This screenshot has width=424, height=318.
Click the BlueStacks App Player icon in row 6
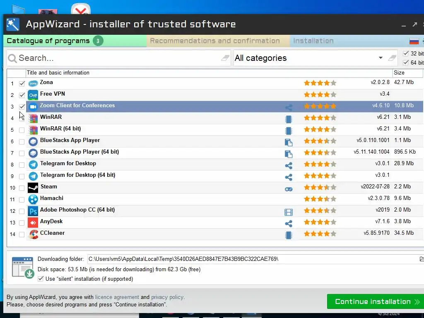33,142
